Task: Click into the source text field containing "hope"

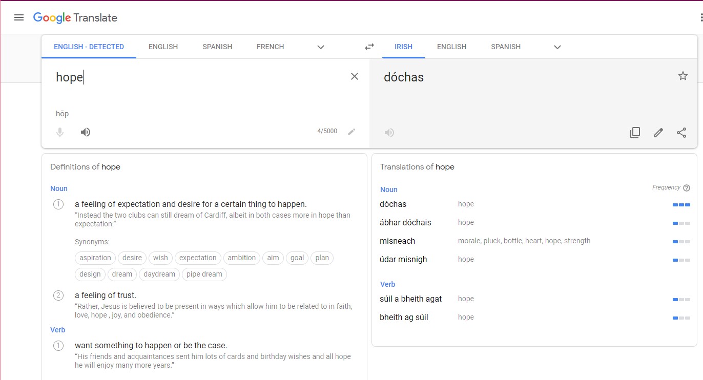Action: pos(197,77)
